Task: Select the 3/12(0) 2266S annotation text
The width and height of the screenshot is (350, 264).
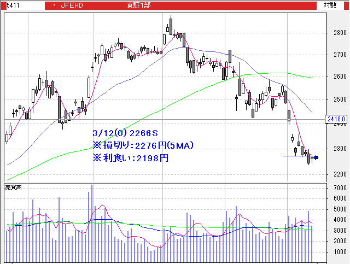Action: point(125,133)
